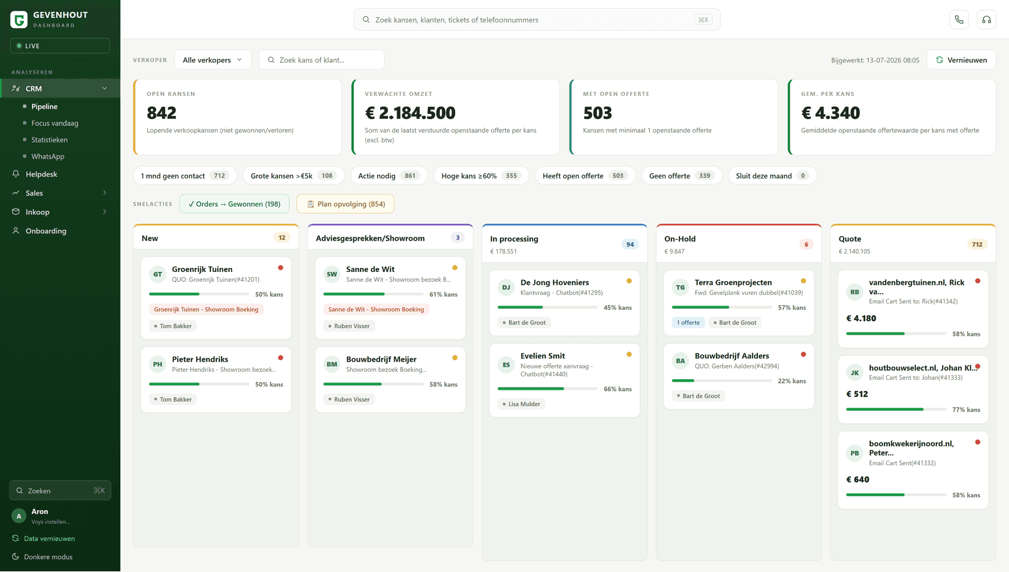Screen dimensions: 1009x572
Task: Open the headset support icon
Action: [x=987, y=20]
